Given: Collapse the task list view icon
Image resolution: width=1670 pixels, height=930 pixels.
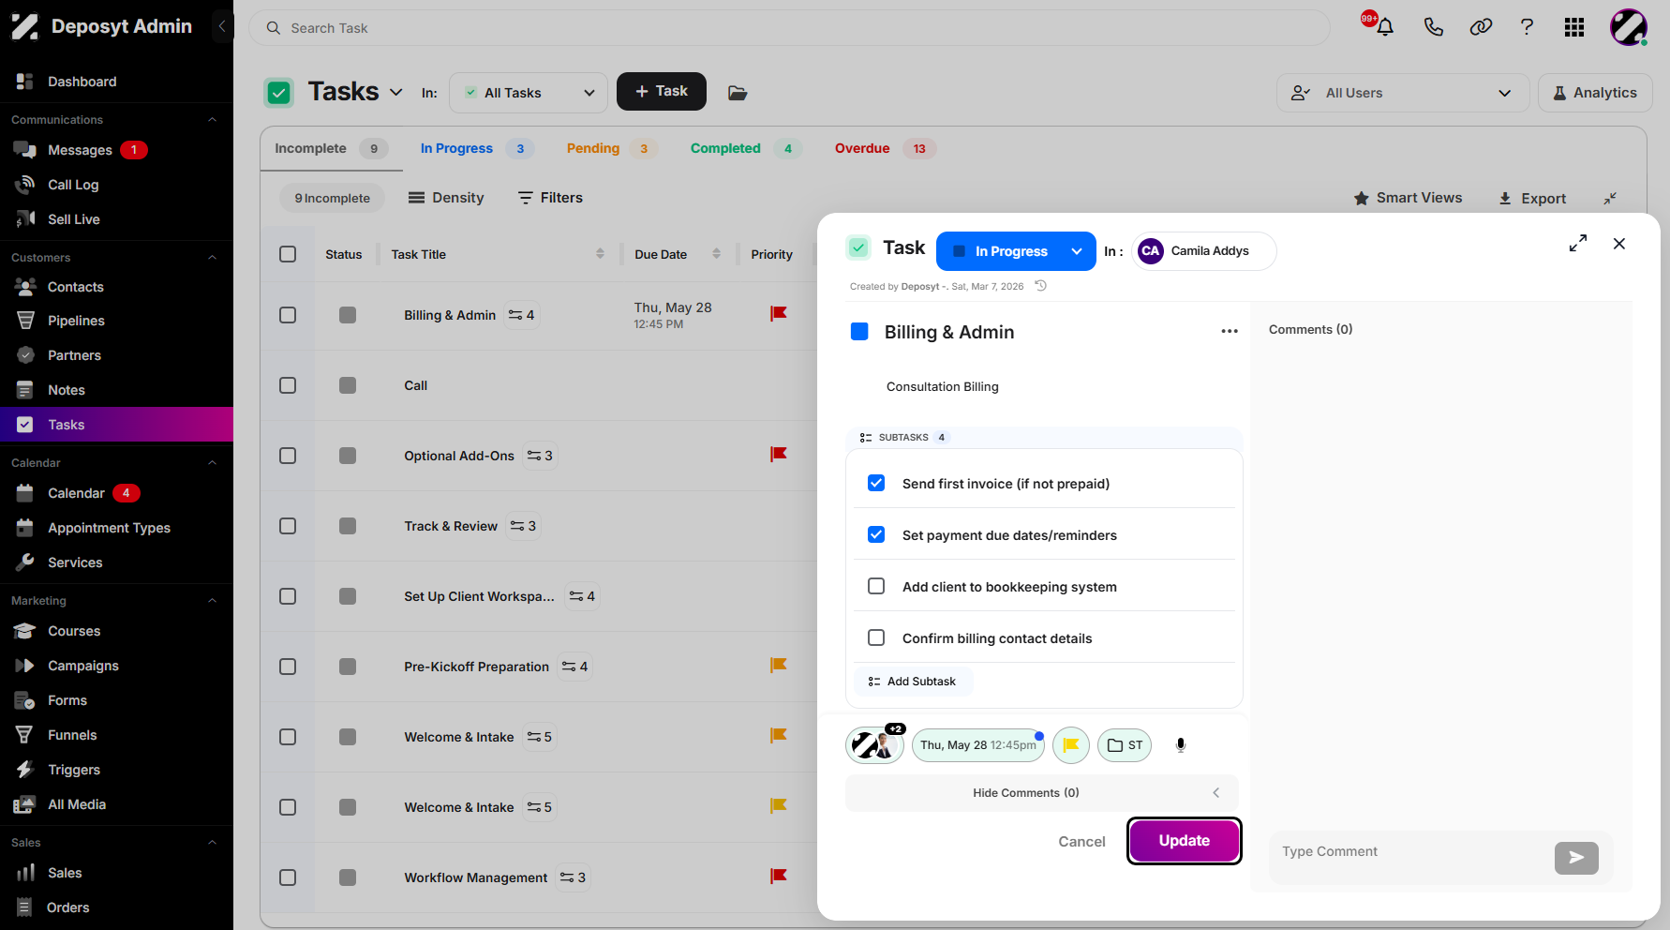Looking at the screenshot, I should tap(1610, 198).
